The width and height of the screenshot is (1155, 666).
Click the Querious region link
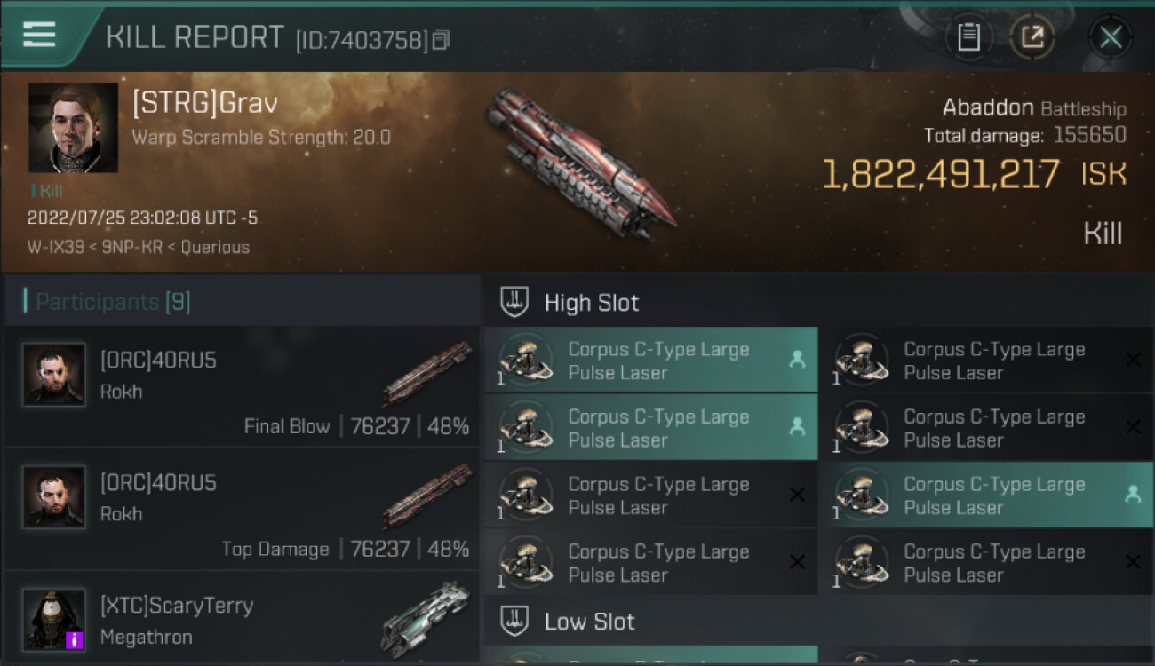tap(215, 247)
